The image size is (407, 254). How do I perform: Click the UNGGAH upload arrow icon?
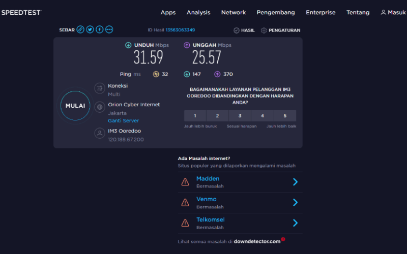tap(187, 45)
